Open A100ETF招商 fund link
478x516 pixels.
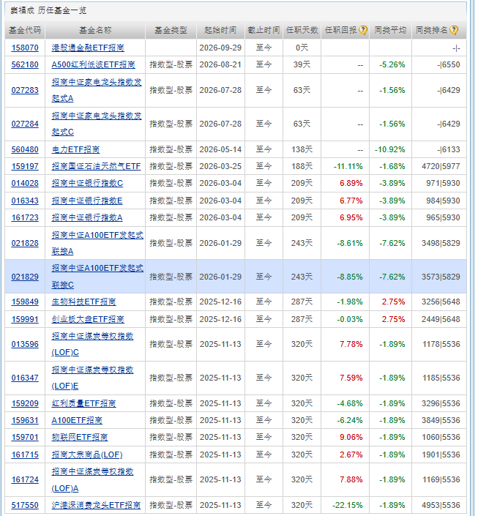coord(77,420)
